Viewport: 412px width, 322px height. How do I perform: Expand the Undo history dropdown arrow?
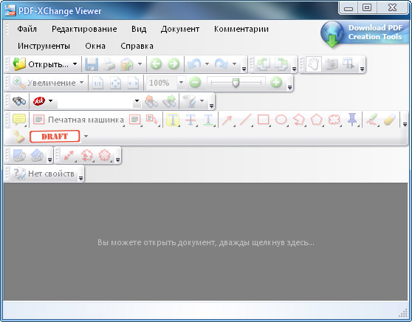(207, 64)
